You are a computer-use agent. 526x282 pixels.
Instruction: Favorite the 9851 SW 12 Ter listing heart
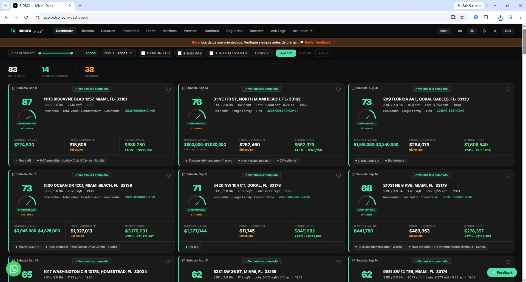[x=508, y=262]
